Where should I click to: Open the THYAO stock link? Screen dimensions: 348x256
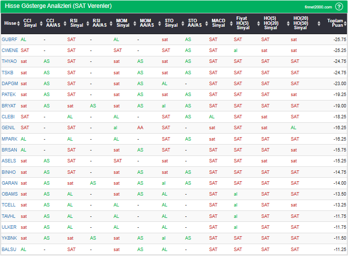tap(9, 61)
